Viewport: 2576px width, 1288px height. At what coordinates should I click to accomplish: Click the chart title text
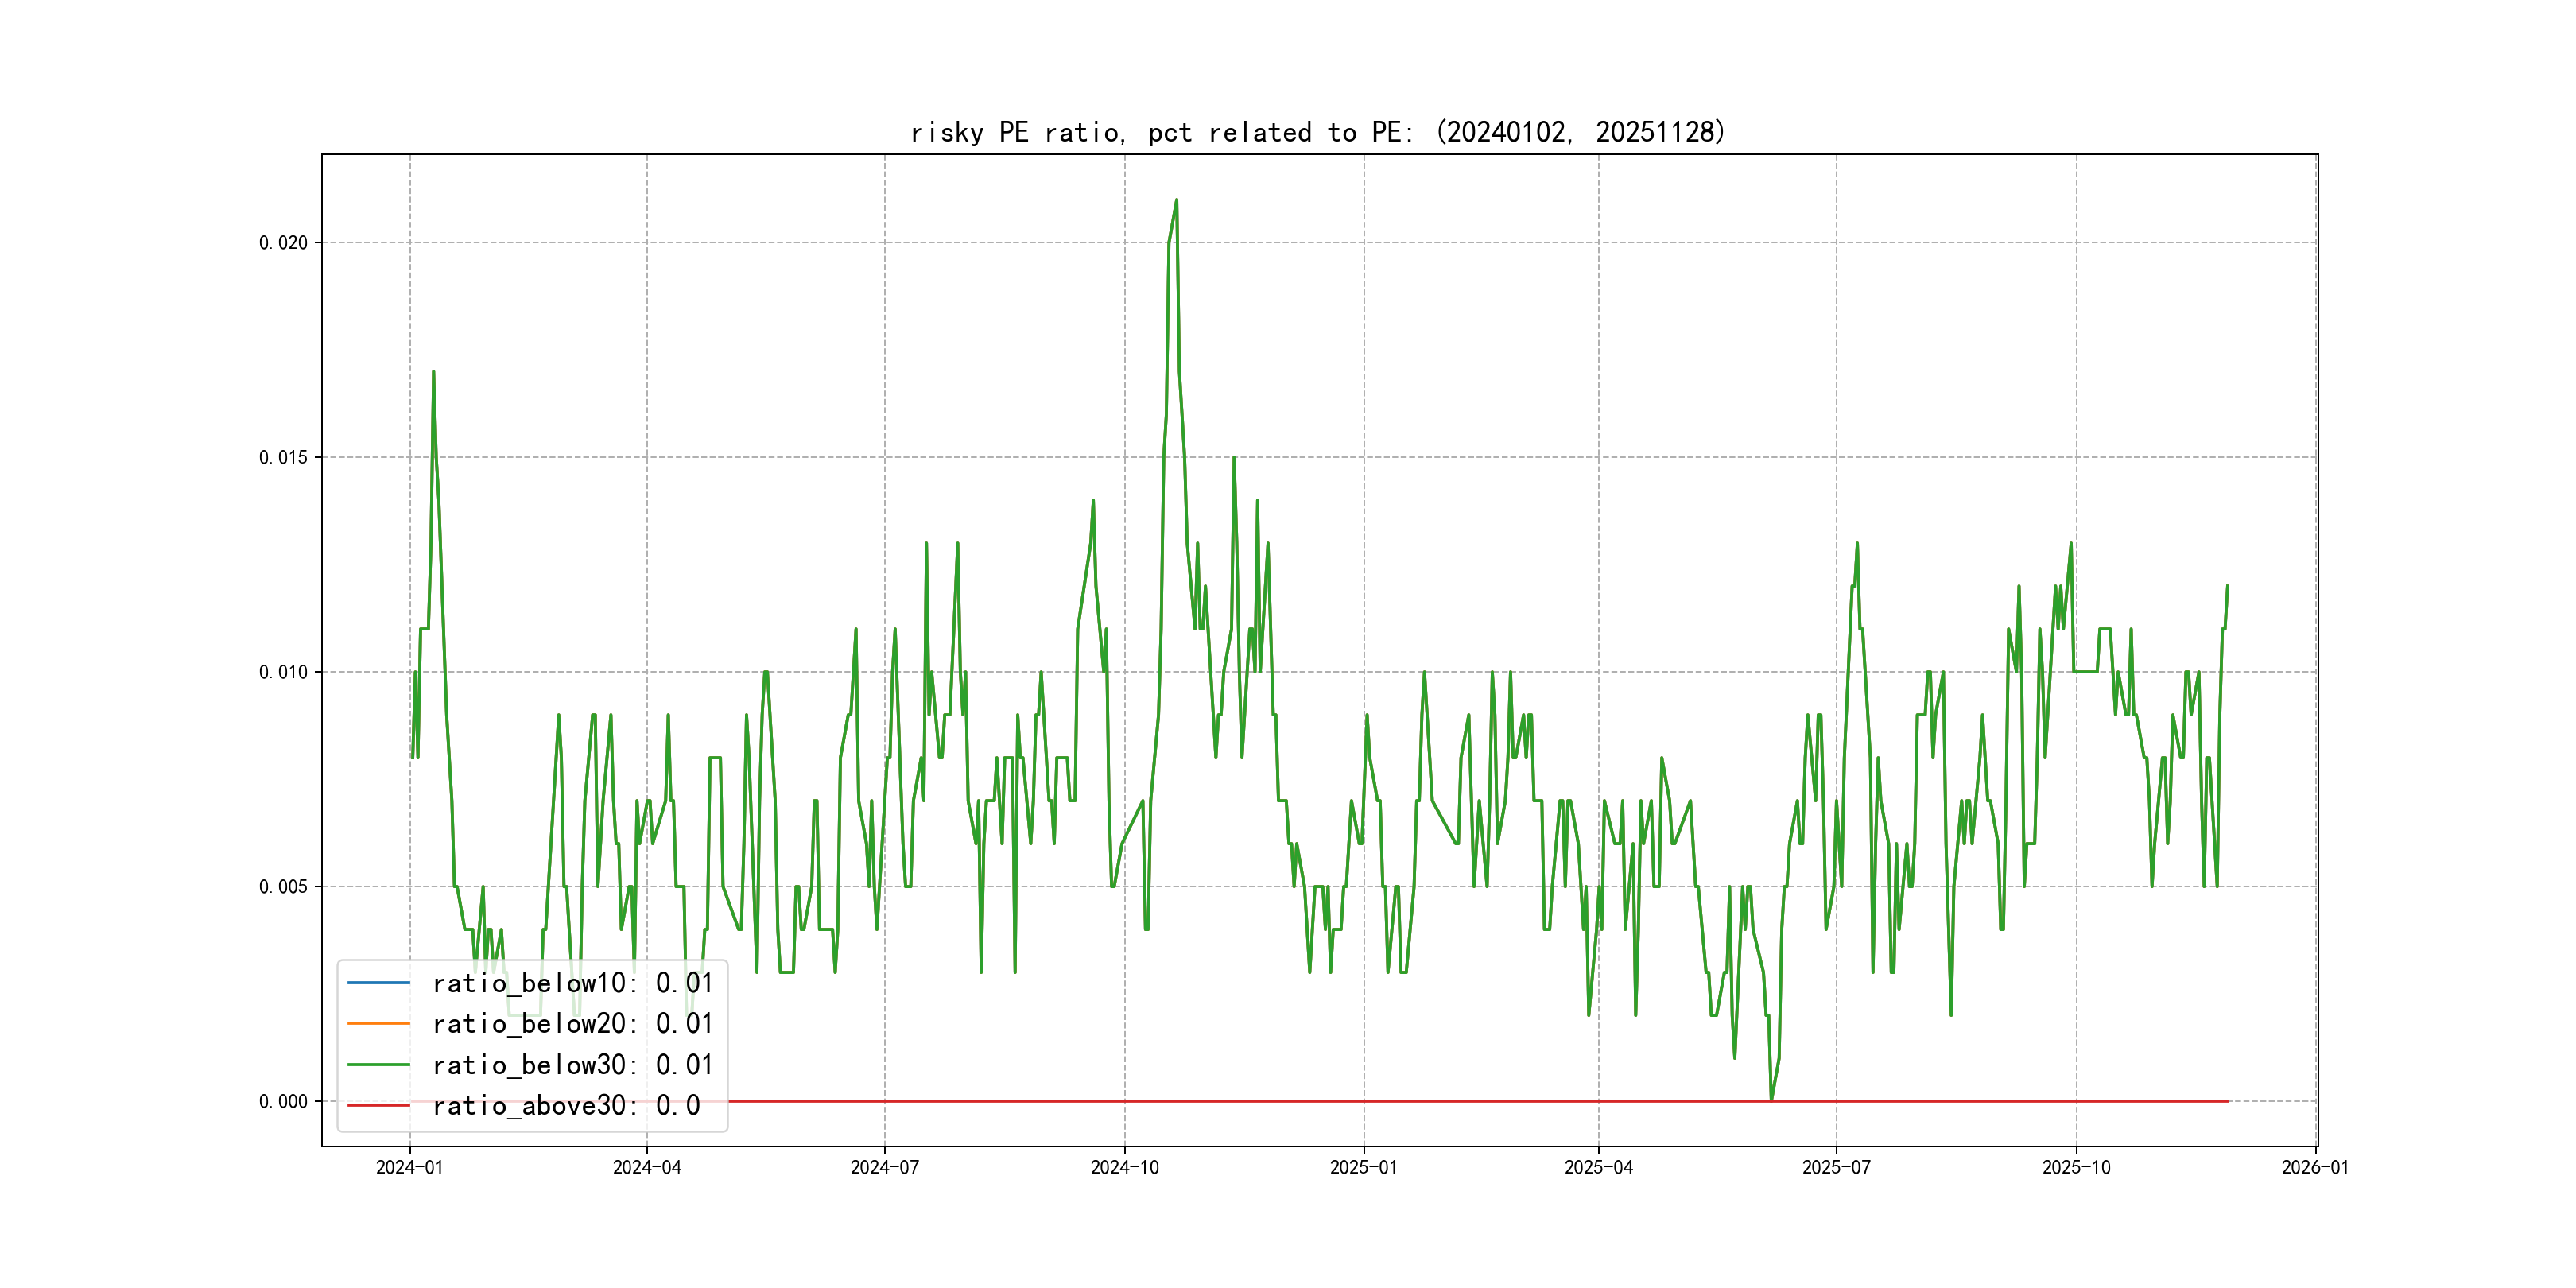tap(1318, 132)
